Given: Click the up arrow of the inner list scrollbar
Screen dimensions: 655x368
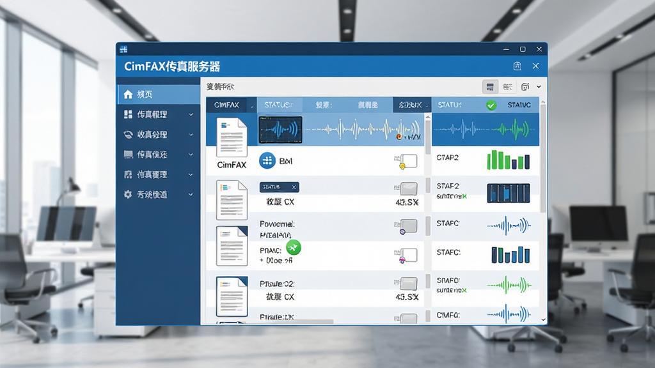Looking at the screenshot, I should [428, 118].
